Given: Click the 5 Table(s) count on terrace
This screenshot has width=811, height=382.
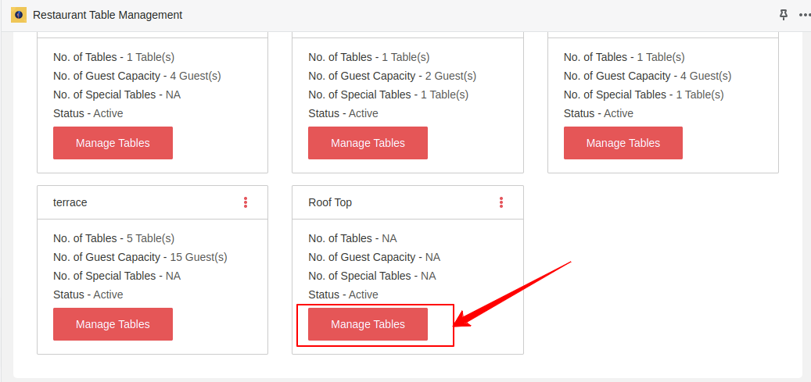Looking at the screenshot, I should [150, 238].
